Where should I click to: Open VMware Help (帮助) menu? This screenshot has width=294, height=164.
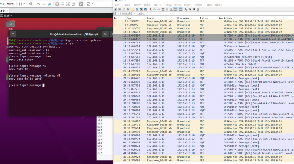(x=10, y=4)
